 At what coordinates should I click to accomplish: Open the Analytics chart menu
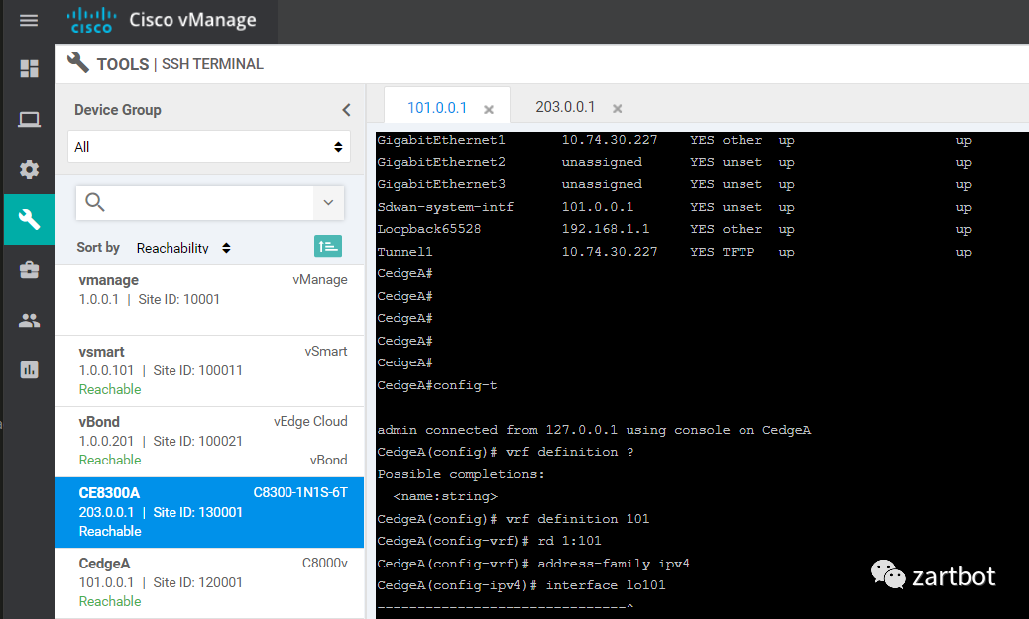pos(29,369)
